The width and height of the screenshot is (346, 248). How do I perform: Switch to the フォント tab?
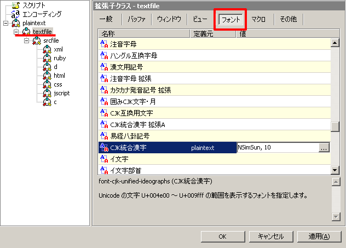coord(230,19)
